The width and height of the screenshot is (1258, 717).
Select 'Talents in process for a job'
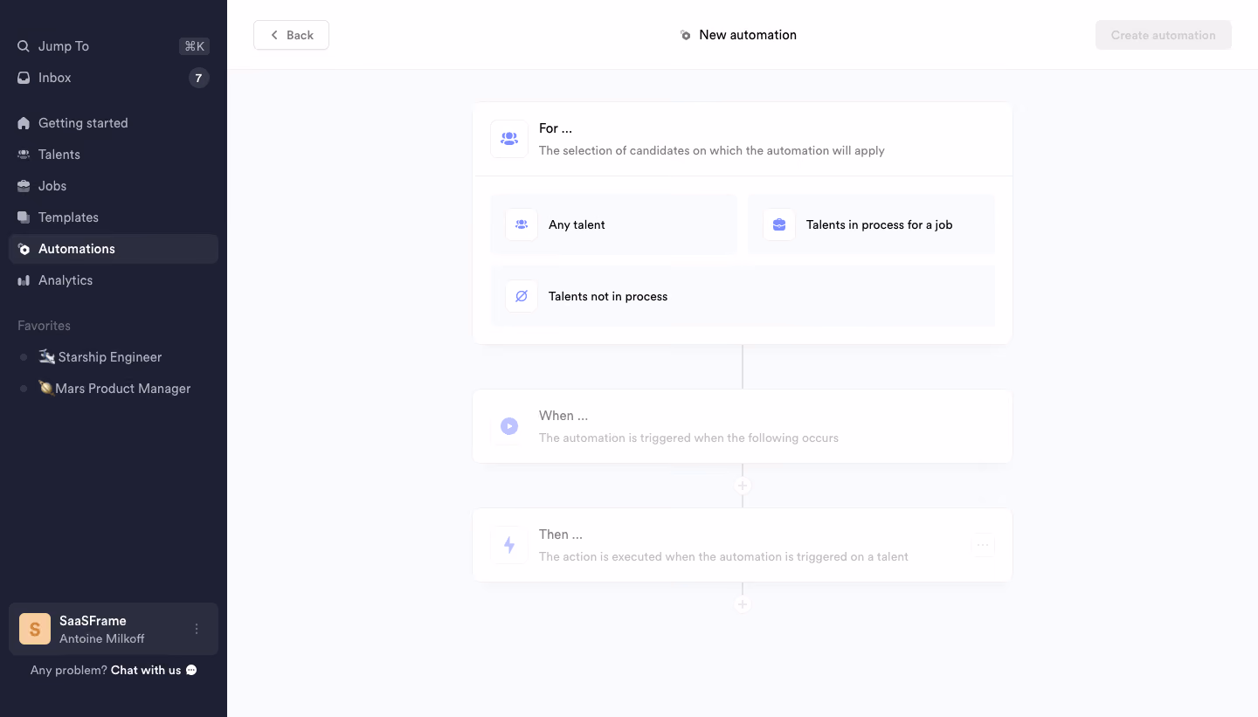point(872,224)
